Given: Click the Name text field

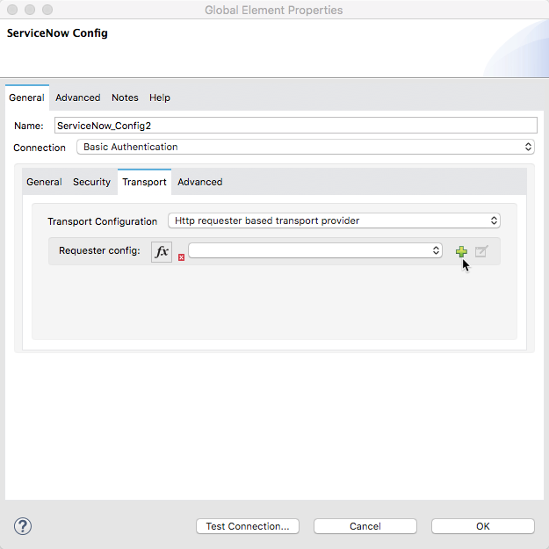Looking at the screenshot, I should pyautogui.click(x=295, y=126).
